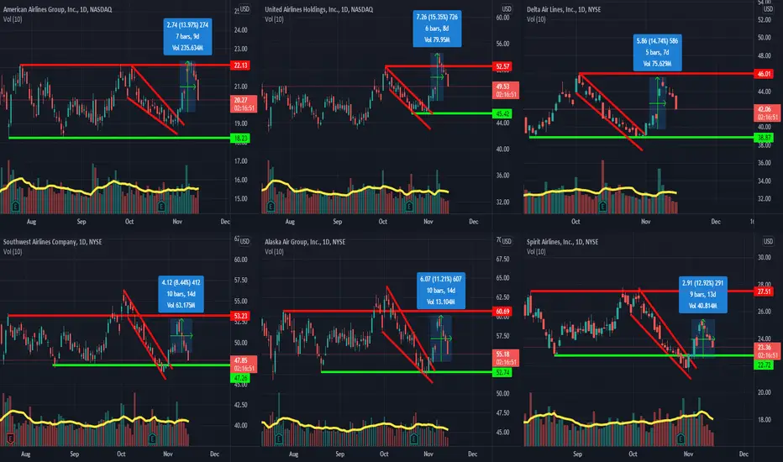Open the red earnings marker on Southwest Airlines chart

9,438
